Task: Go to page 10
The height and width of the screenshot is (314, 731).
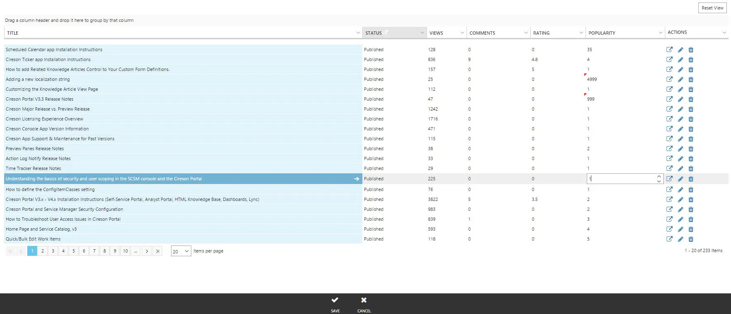Action: pyautogui.click(x=125, y=251)
